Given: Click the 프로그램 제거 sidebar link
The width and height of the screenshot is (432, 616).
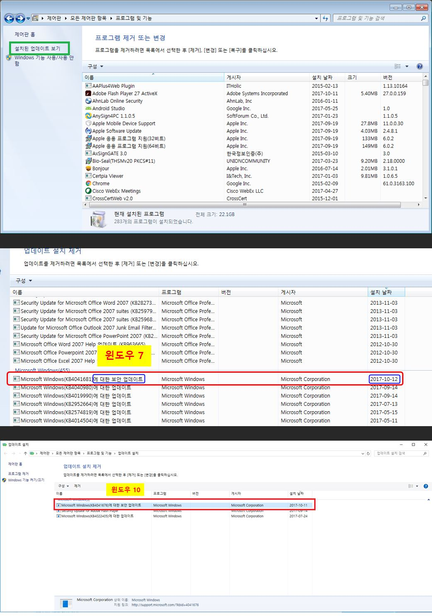Looking at the screenshot, I should coord(18,473).
